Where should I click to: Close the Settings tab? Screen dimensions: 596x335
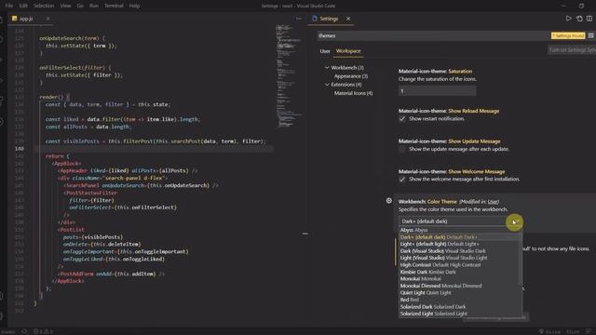click(x=348, y=19)
